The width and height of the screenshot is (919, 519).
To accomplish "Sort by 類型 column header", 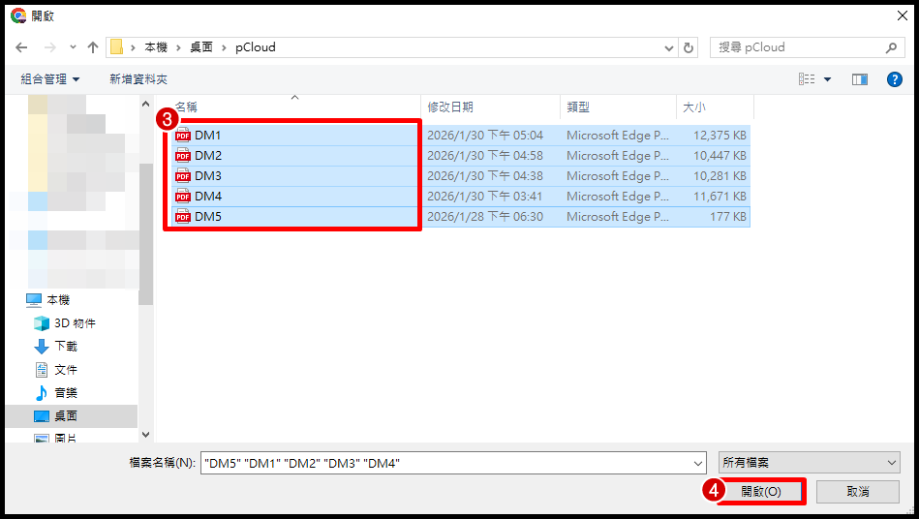I will pos(578,107).
